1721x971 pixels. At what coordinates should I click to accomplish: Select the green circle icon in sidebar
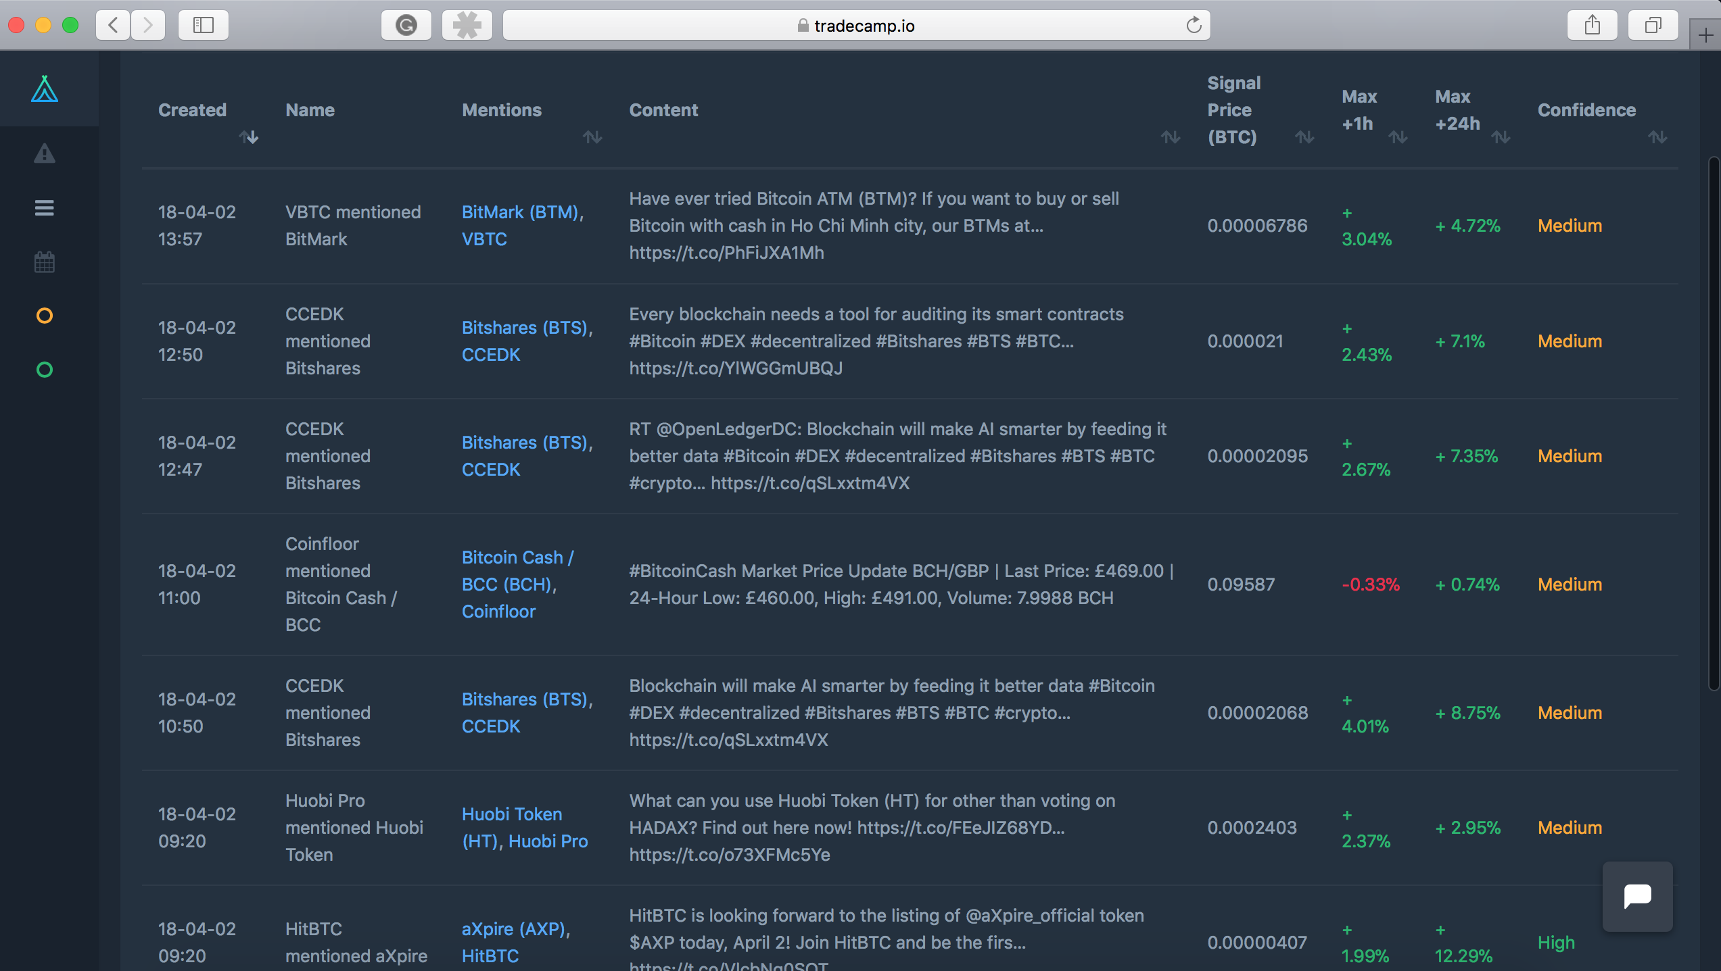[45, 370]
